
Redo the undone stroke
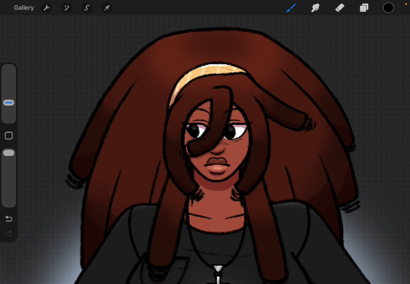(x=9, y=233)
